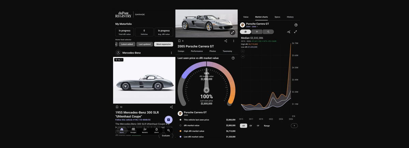Viewport: 409px width, 148px height.
Task: Click purple Low dRi market value dot
Action: tap(180, 137)
